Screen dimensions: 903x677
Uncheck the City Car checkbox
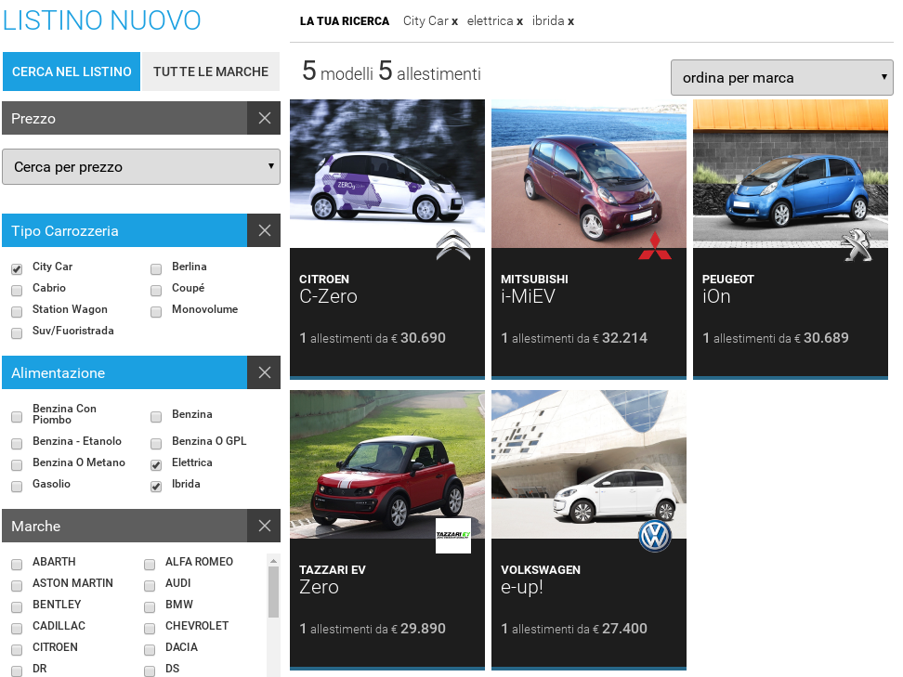tap(17, 268)
